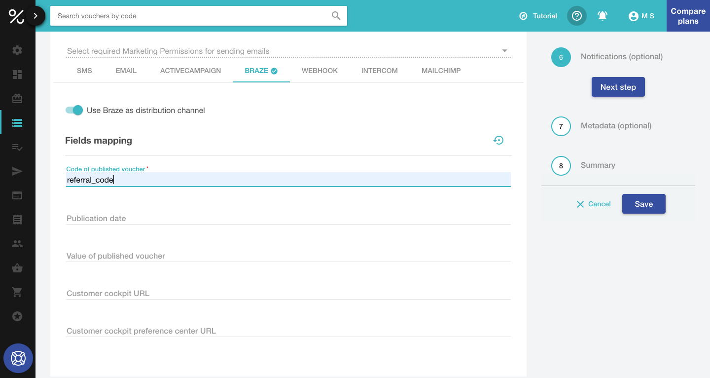Image resolution: width=710 pixels, height=378 pixels.
Task: Open the dashboard icon in sidebar
Action: pyautogui.click(x=17, y=75)
